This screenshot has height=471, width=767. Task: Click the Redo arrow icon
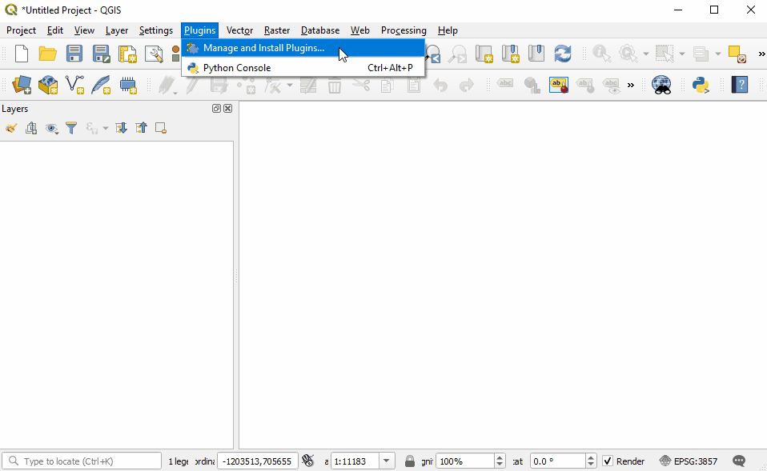coord(467,85)
